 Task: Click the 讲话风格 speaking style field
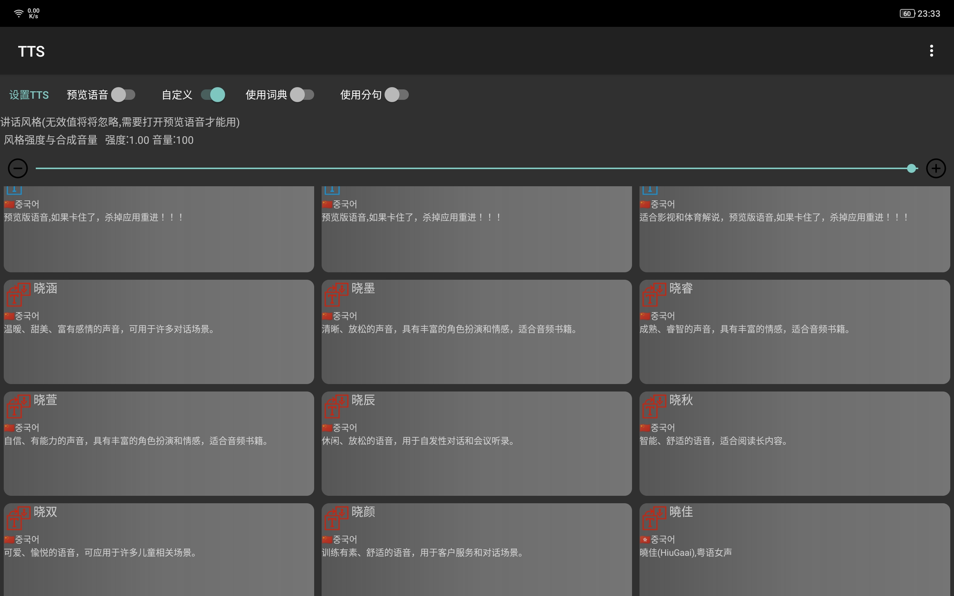[x=120, y=122]
